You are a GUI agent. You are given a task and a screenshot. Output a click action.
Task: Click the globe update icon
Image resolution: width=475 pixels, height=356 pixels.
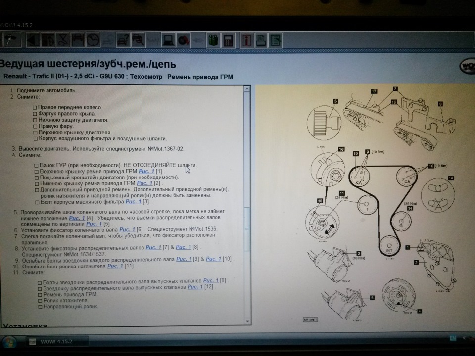pyautogui.click(x=183, y=40)
